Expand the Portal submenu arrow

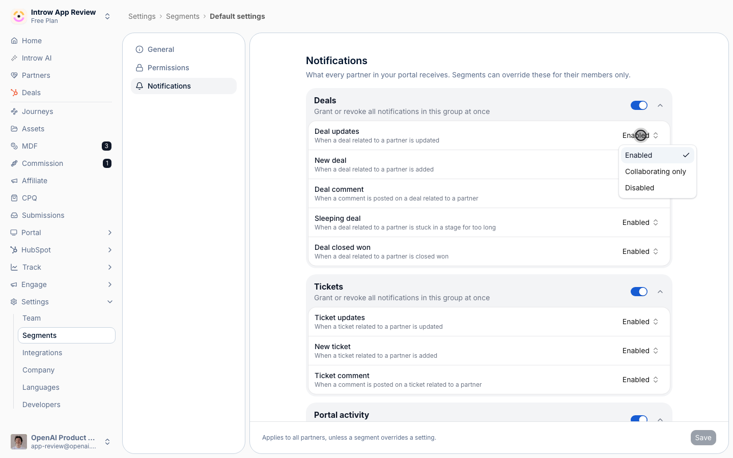click(x=110, y=233)
